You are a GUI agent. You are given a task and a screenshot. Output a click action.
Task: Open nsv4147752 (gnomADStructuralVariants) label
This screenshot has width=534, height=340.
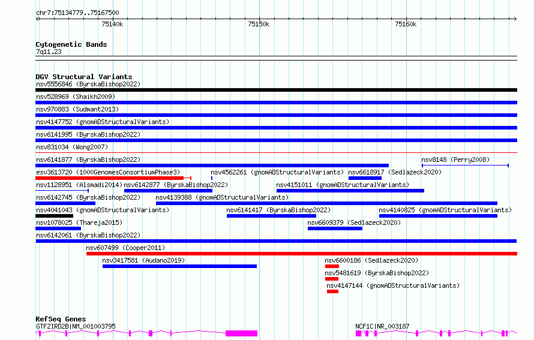point(103,122)
